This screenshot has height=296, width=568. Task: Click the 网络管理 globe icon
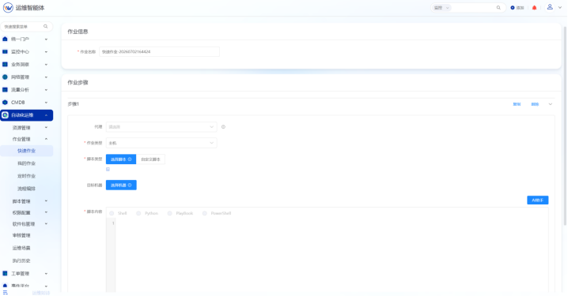[5, 77]
